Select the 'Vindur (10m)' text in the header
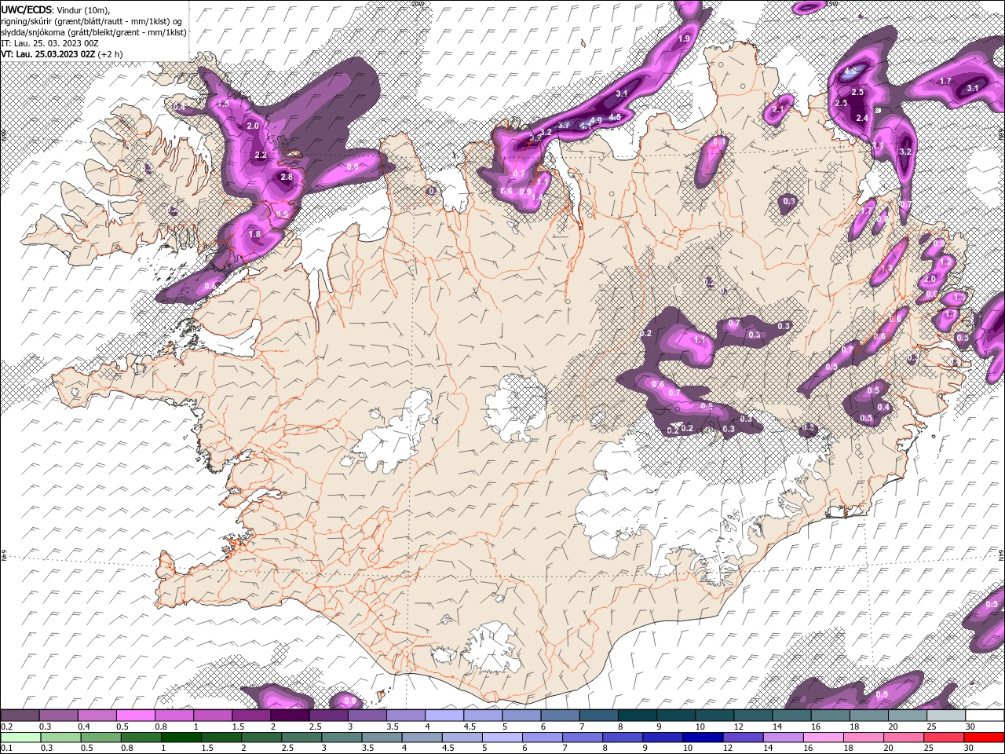This screenshot has width=1005, height=754. (81, 9)
